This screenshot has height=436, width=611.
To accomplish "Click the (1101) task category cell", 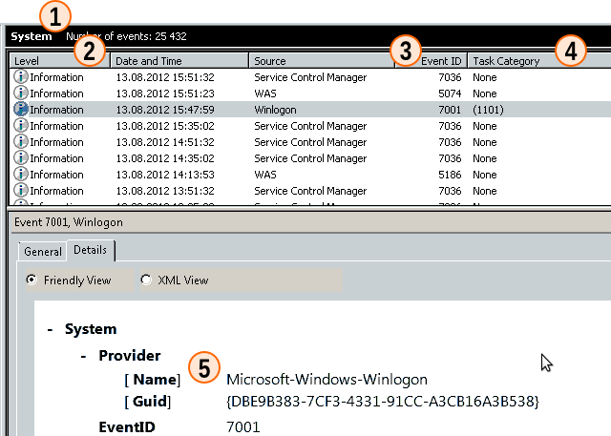I will 488,110.
